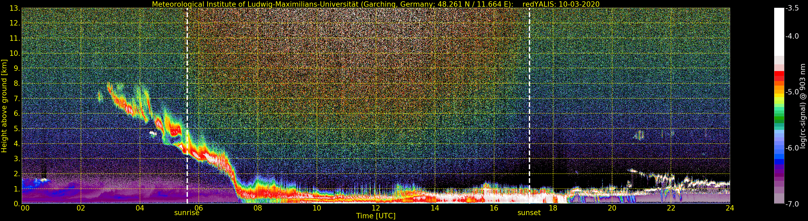Click the '1.' tick on the height axis
The image size is (808, 221).
click(17, 189)
